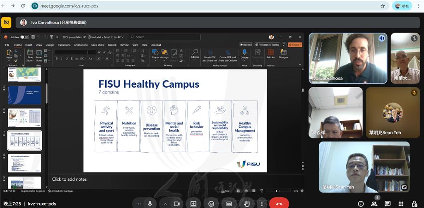Image resolution: width=424 pixels, height=208 pixels.
Task: Open the Chrome profile button
Action: (402, 6)
